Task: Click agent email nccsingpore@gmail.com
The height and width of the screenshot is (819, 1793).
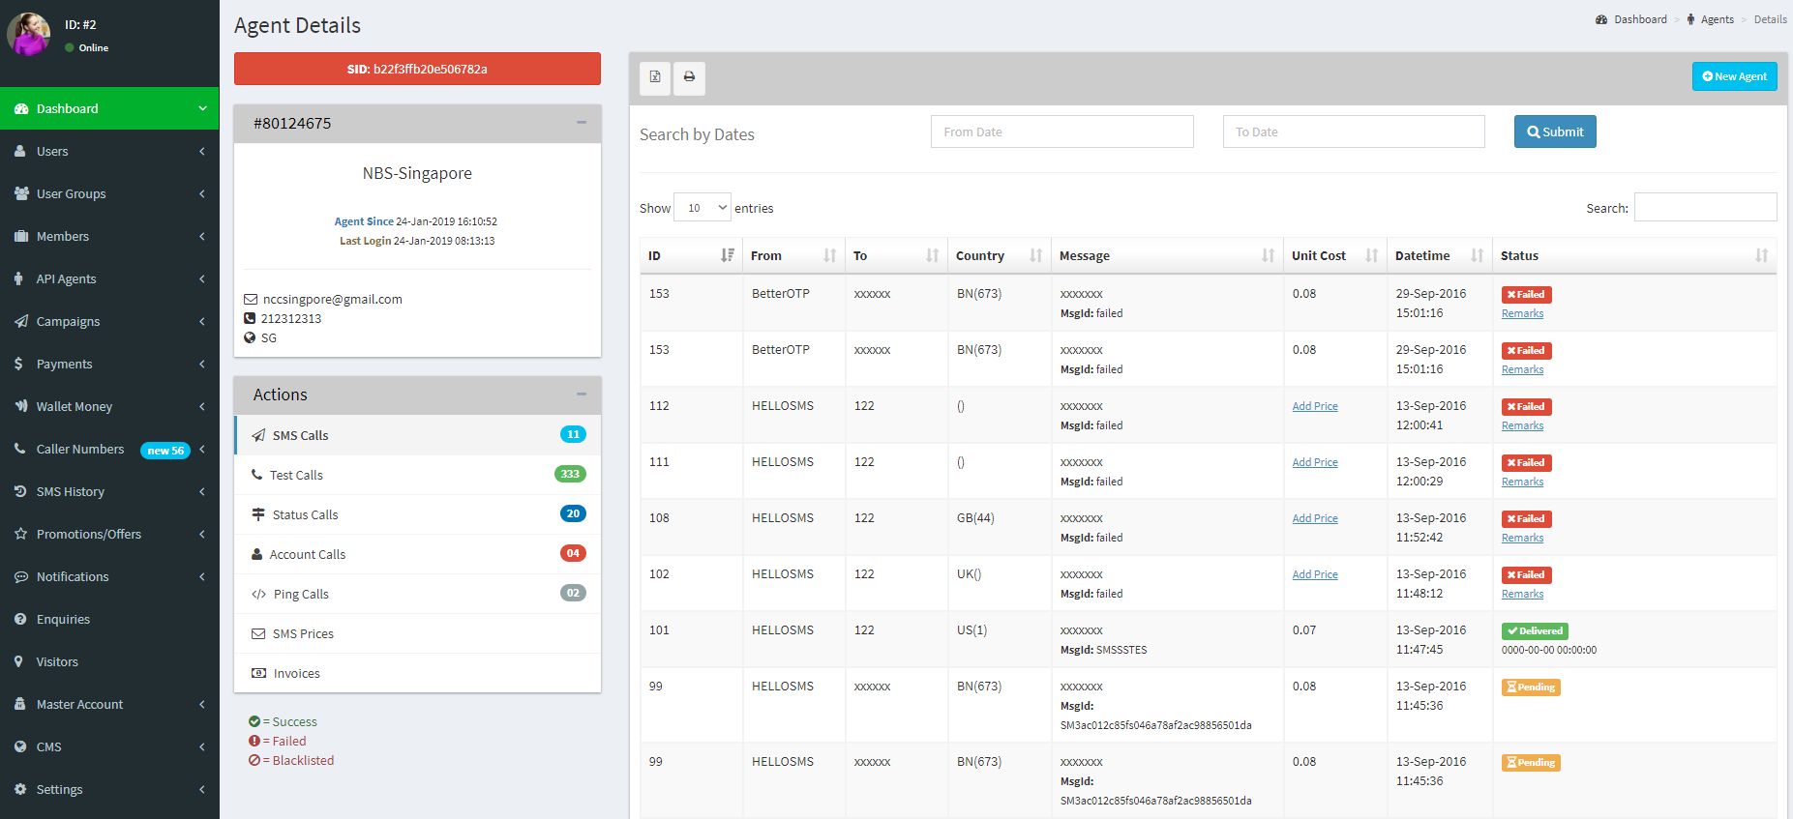Action: [x=332, y=299]
